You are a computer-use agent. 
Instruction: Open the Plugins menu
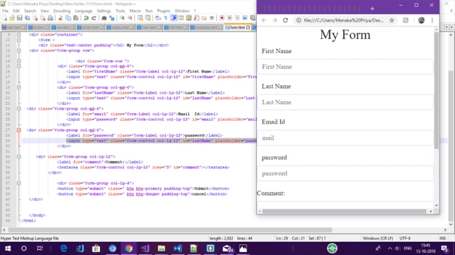164,10
